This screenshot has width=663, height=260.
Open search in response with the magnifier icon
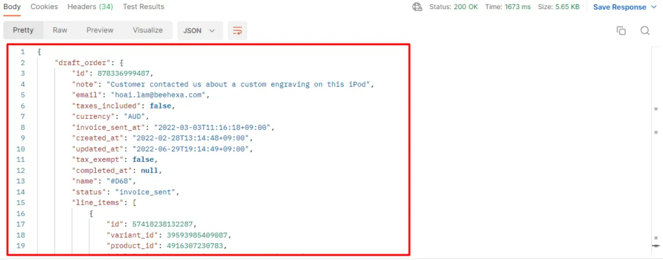point(645,30)
